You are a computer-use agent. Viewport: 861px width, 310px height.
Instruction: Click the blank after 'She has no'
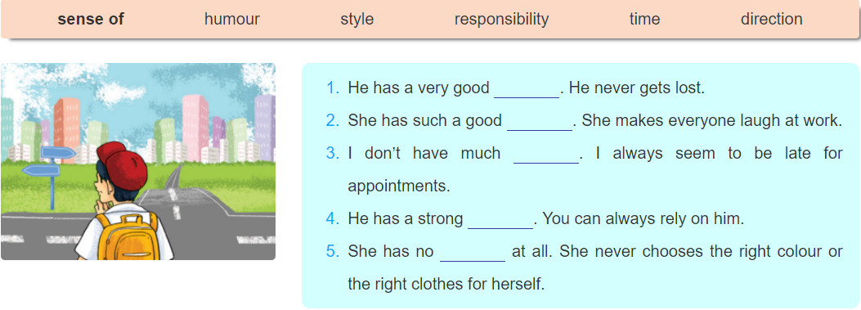point(473,252)
